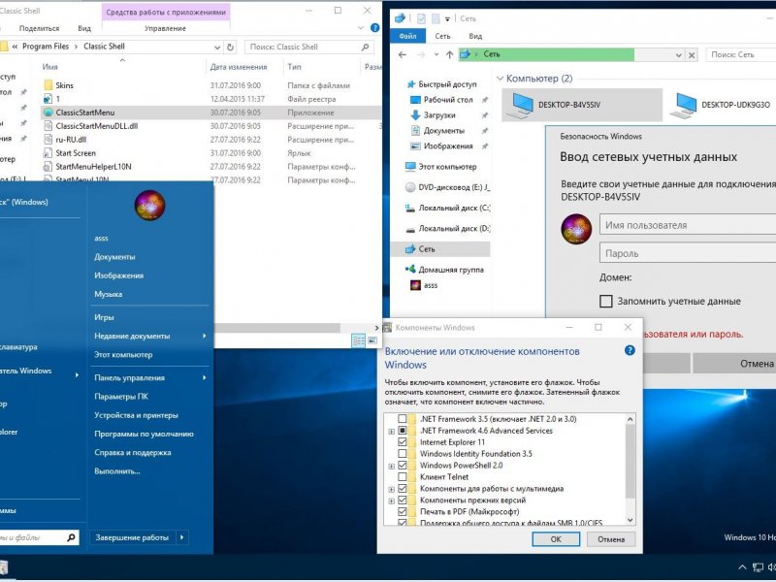Select the Start Screen shortcut icon
Image resolution: width=776 pixels, height=582 pixels.
point(48,153)
